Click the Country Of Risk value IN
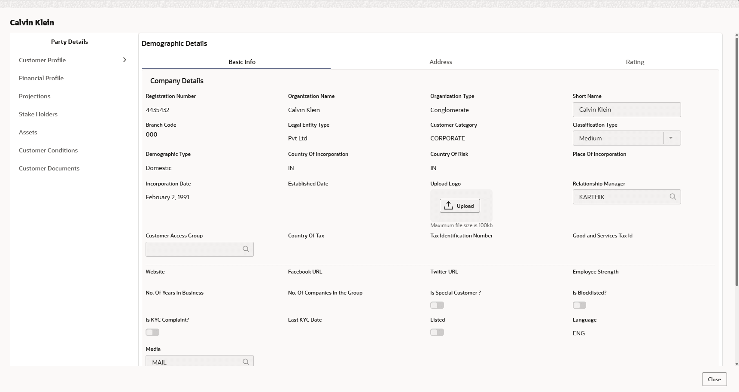The width and height of the screenshot is (739, 392). pyautogui.click(x=433, y=168)
